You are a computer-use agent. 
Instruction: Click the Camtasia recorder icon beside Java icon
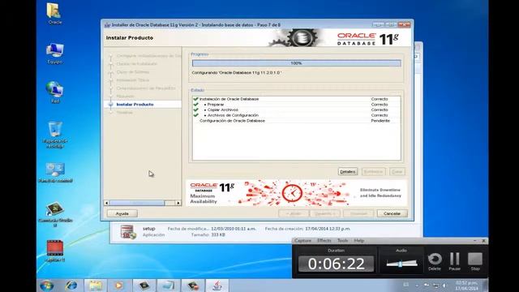(193, 286)
